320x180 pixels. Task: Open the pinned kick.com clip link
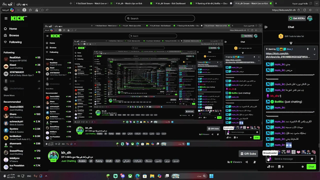(288, 55)
